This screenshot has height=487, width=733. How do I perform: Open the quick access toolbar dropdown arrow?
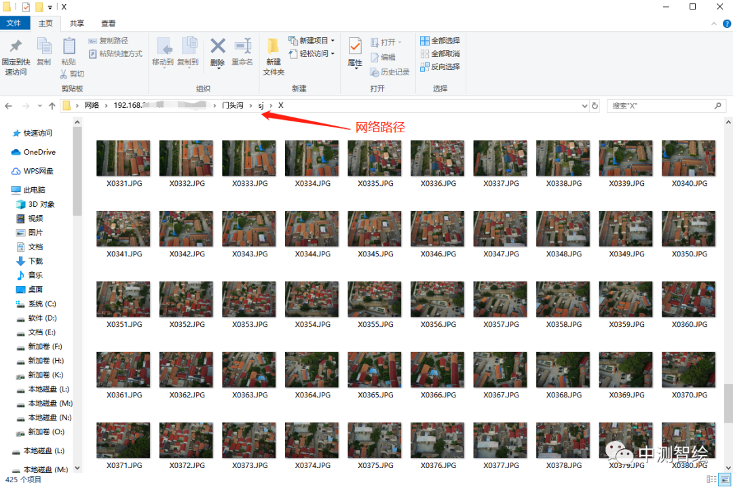(50, 7)
